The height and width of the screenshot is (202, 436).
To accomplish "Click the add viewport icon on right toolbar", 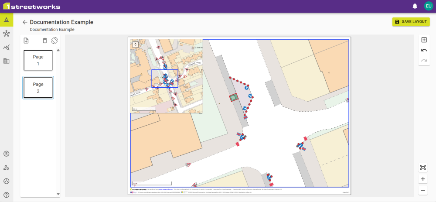I will click(424, 40).
